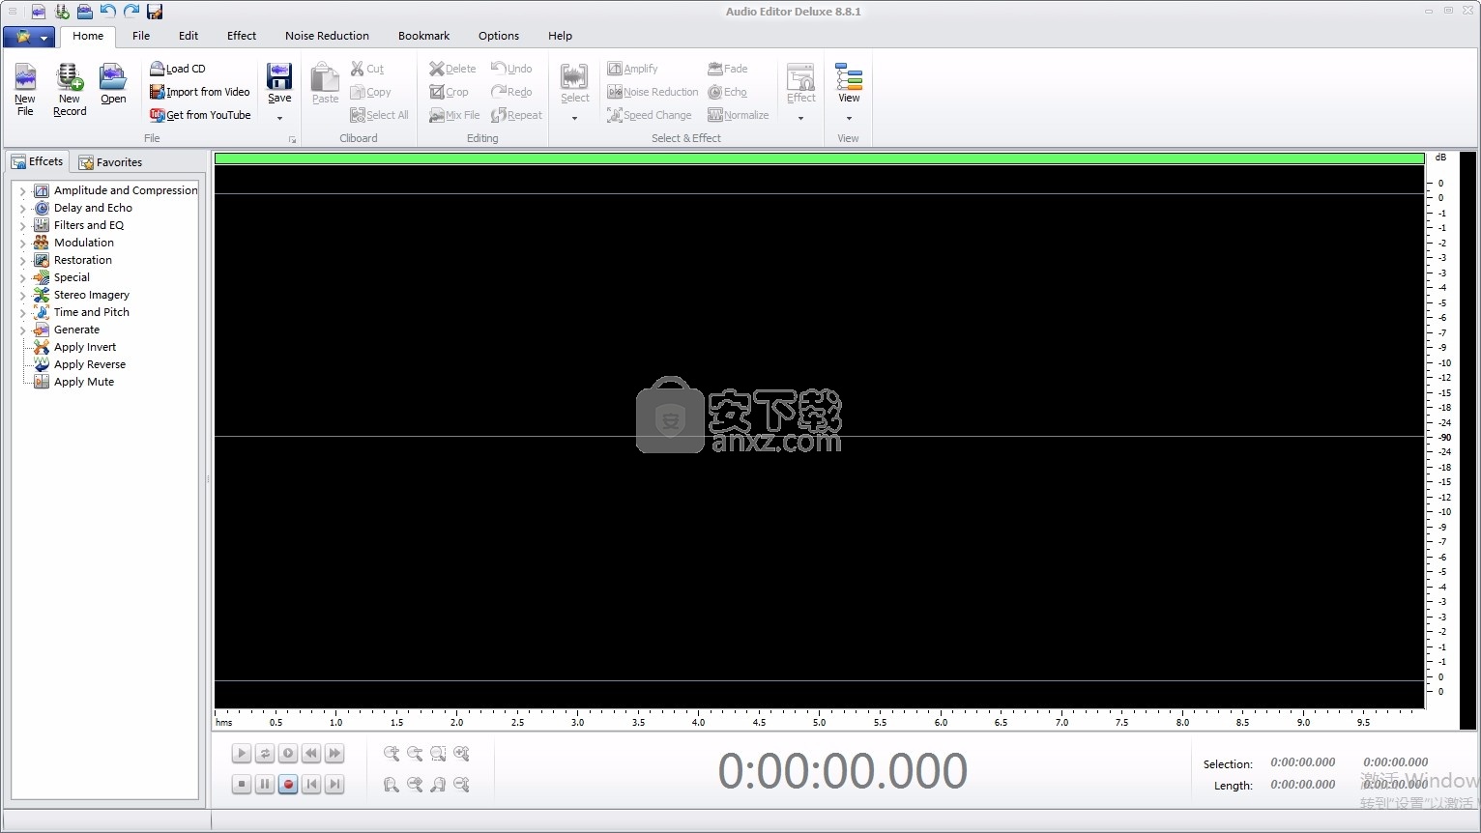The width and height of the screenshot is (1481, 833).
Task: Click the red Record transport button
Action: click(288, 784)
